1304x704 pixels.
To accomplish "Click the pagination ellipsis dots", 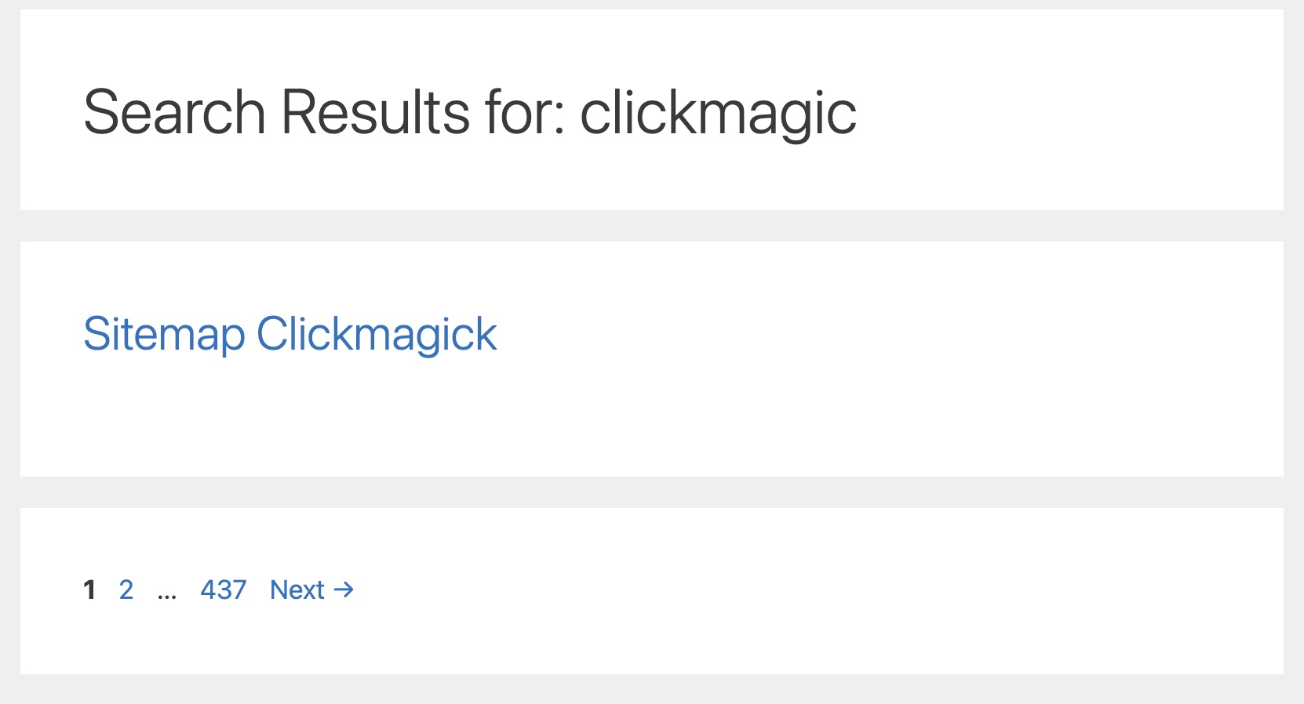I will point(167,594).
